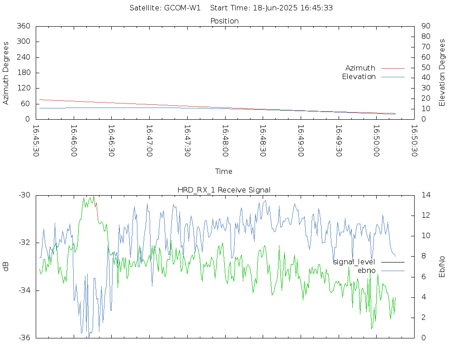463x347 pixels.
Task: Click the 40 tick on Elevation axis
Action: pos(426,78)
